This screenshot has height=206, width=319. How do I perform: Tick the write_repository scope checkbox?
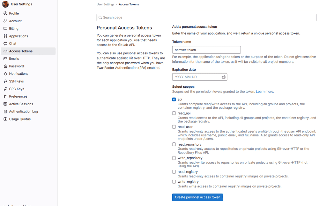pyautogui.click(x=174, y=158)
